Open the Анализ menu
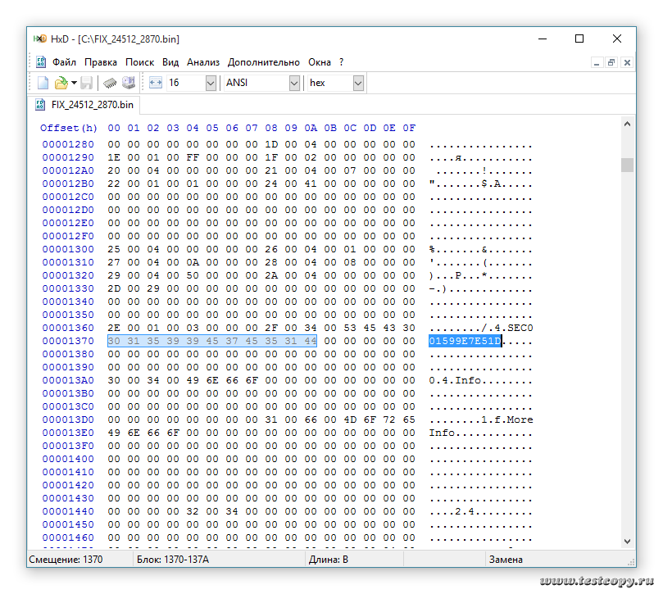Screen dimensions: 663x594 202,62
